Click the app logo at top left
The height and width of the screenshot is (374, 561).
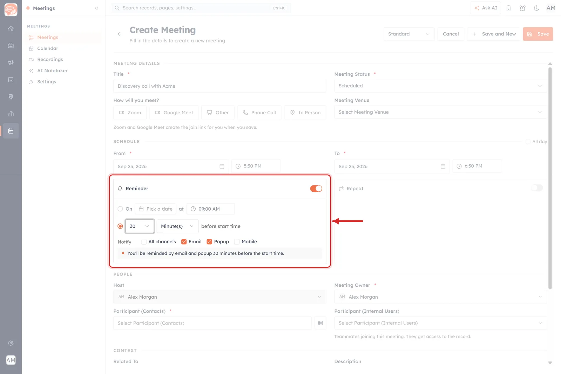point(11,9)
